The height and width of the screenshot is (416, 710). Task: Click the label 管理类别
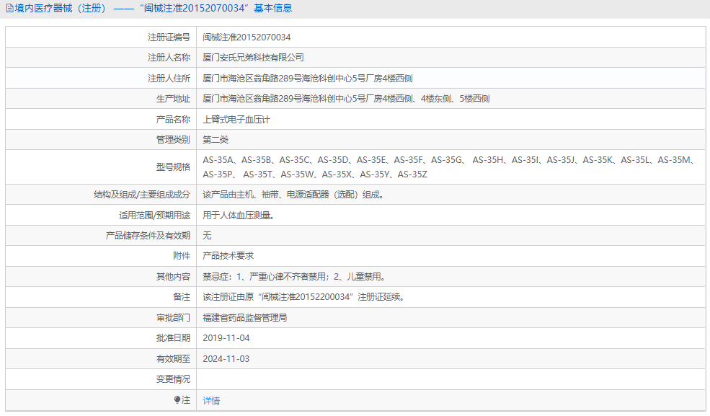pos(173,140)
